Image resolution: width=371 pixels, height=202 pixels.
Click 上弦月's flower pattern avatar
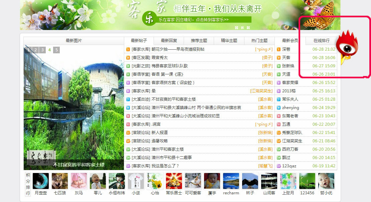pos(288,181)
